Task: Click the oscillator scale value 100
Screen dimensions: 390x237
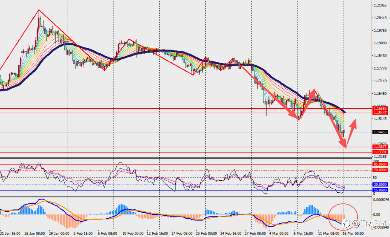Action: pyautogui.click(x=376, y=161)
